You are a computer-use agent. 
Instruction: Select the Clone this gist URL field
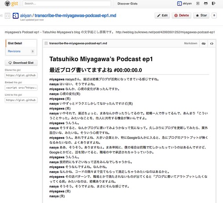(x=21, y=75)
